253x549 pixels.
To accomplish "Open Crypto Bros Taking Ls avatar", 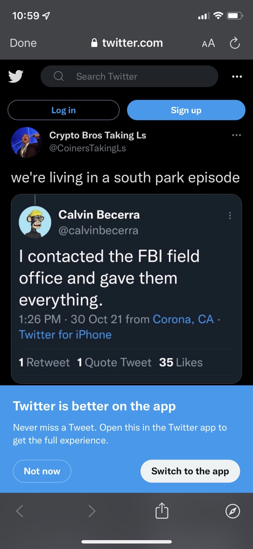I will click(x=26, y=142).
